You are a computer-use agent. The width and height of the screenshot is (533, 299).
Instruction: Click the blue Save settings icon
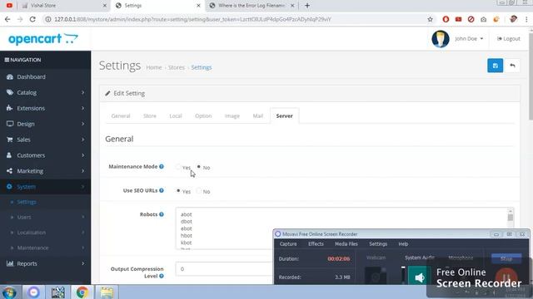[x=495, y=66]
